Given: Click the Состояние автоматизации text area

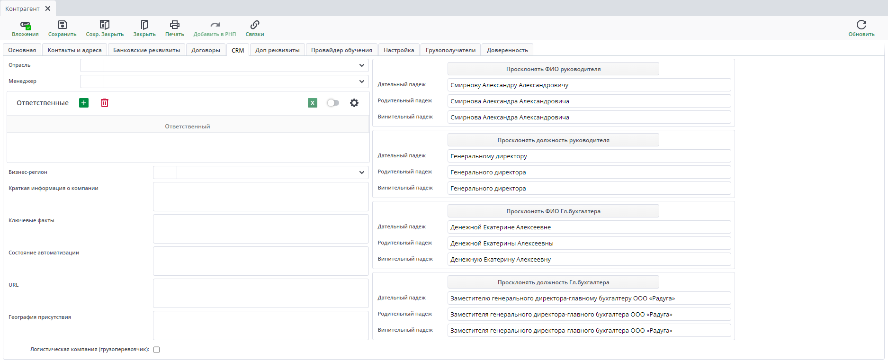Looking at the screenshot, I should (261, 261).
